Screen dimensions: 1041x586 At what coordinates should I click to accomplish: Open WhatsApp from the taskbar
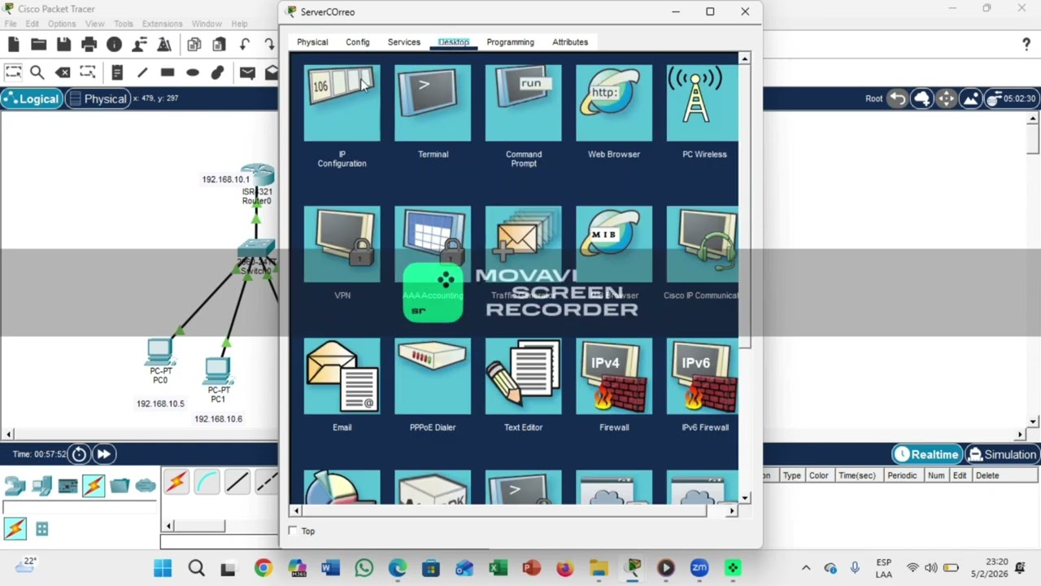pyautogui.click(x=364, y=568)
